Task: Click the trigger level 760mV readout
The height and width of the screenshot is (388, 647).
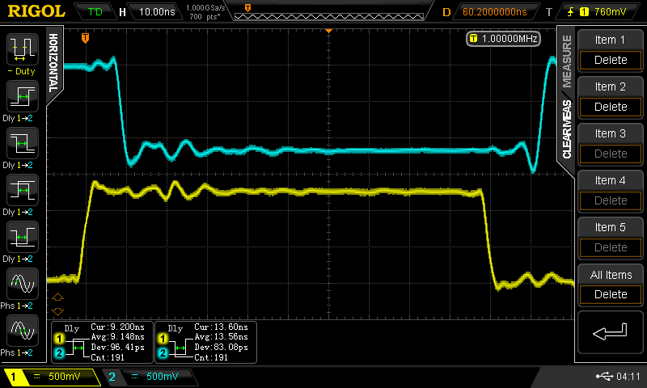Action: point(598,12)
